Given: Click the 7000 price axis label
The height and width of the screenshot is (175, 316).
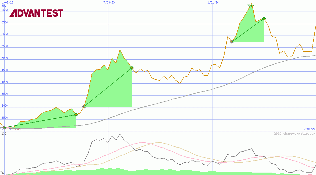Looking at the screenshot, I should (x=5, y=10).
